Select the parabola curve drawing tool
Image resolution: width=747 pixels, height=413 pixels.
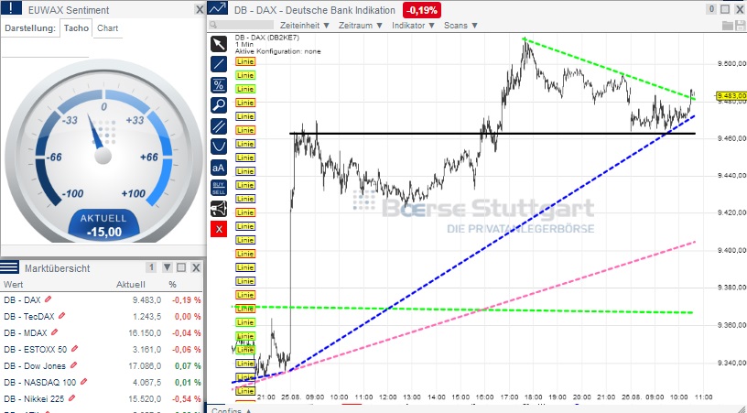(219, 147)
